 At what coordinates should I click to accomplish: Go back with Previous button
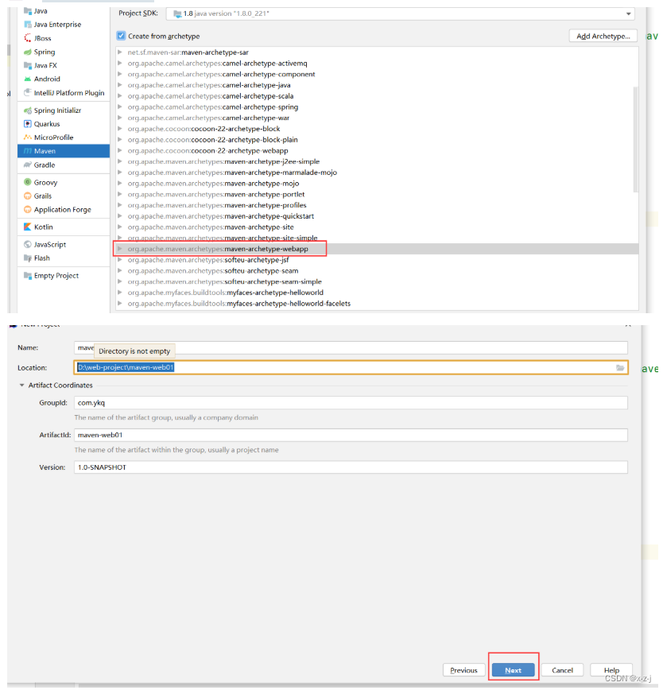[463, 670]
